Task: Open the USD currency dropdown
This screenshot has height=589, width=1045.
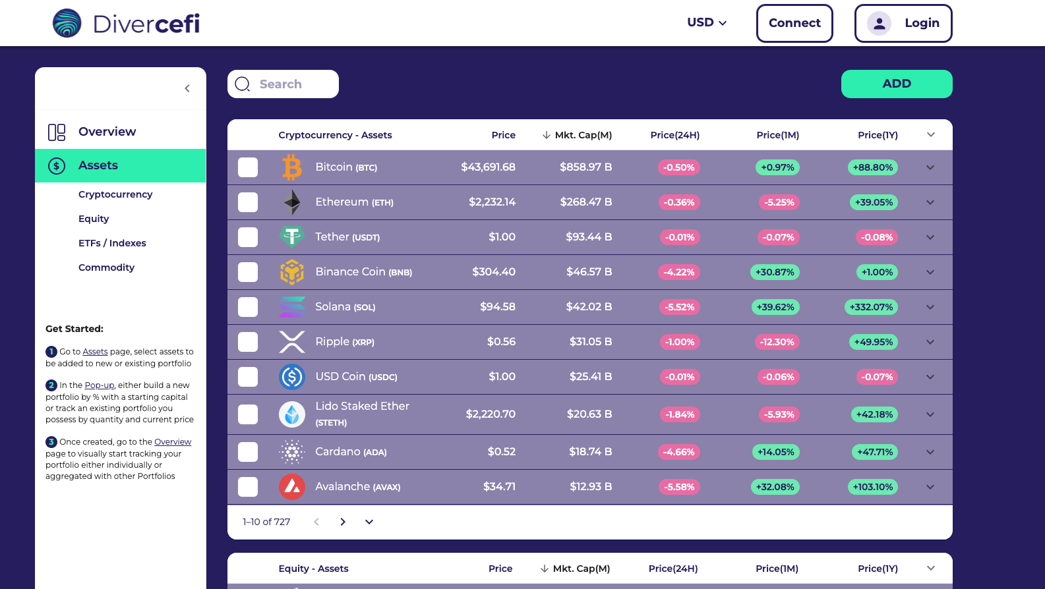Action: pyautogui.click(x=707, y=22)
